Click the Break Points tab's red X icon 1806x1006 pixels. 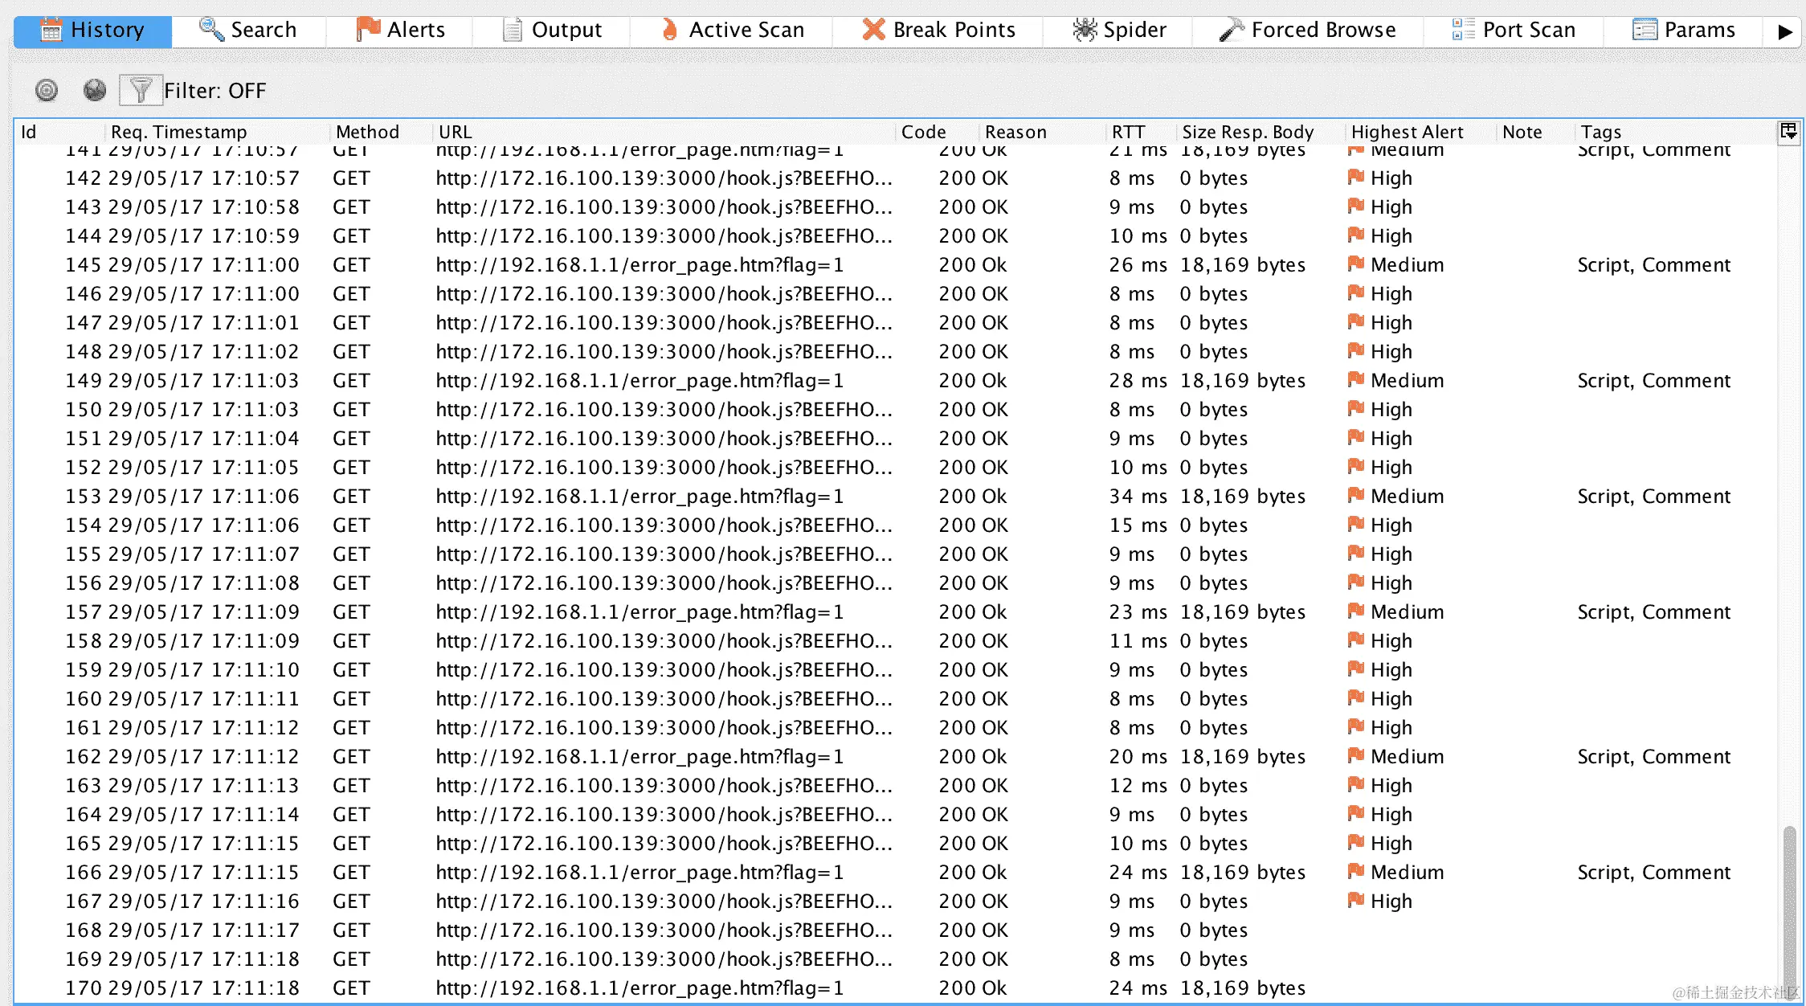pos(873,30)
